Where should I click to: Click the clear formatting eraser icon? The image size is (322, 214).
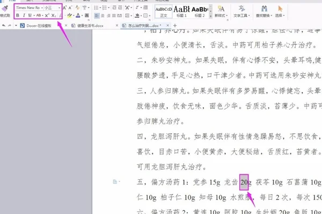coord(77,8)
